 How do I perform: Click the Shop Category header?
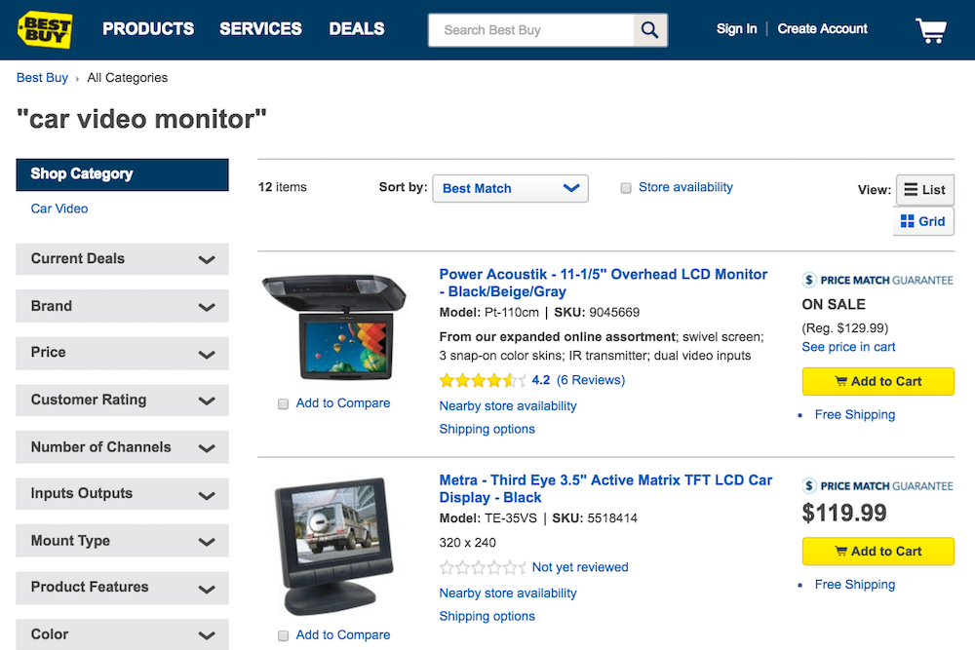pyautogui.click(x=122, y=174)
